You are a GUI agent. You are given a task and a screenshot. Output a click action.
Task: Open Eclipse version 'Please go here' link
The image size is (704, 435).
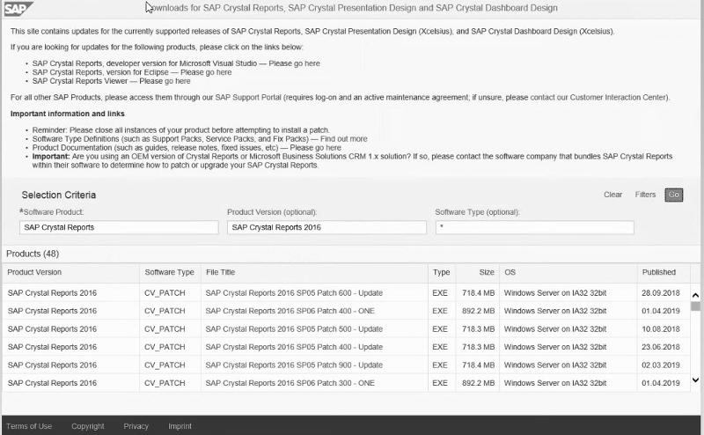(x=206, y=72)
